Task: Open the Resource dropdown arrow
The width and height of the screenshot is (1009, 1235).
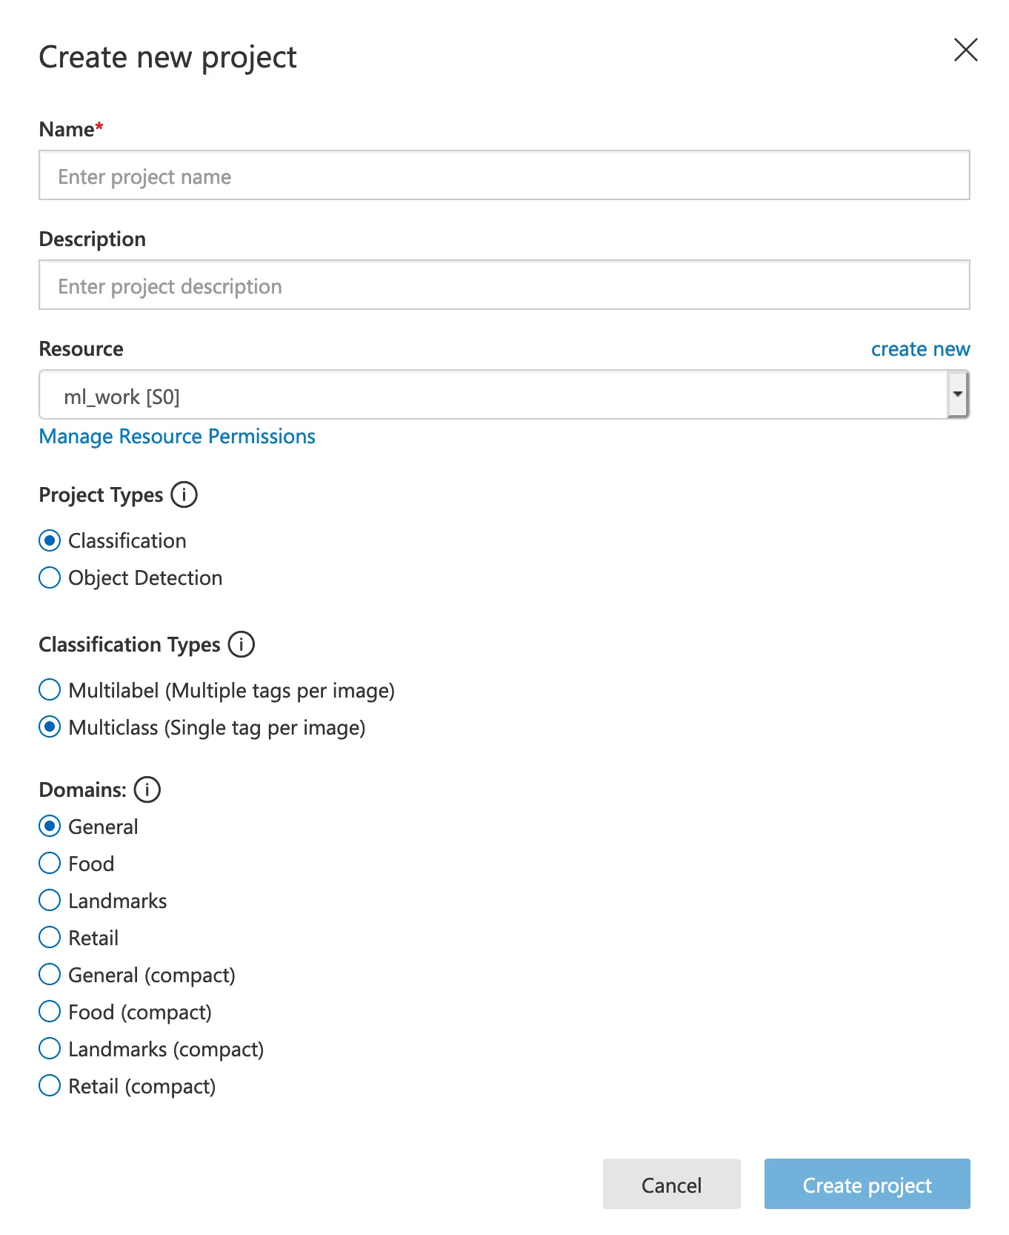Action: click(957, 394)
